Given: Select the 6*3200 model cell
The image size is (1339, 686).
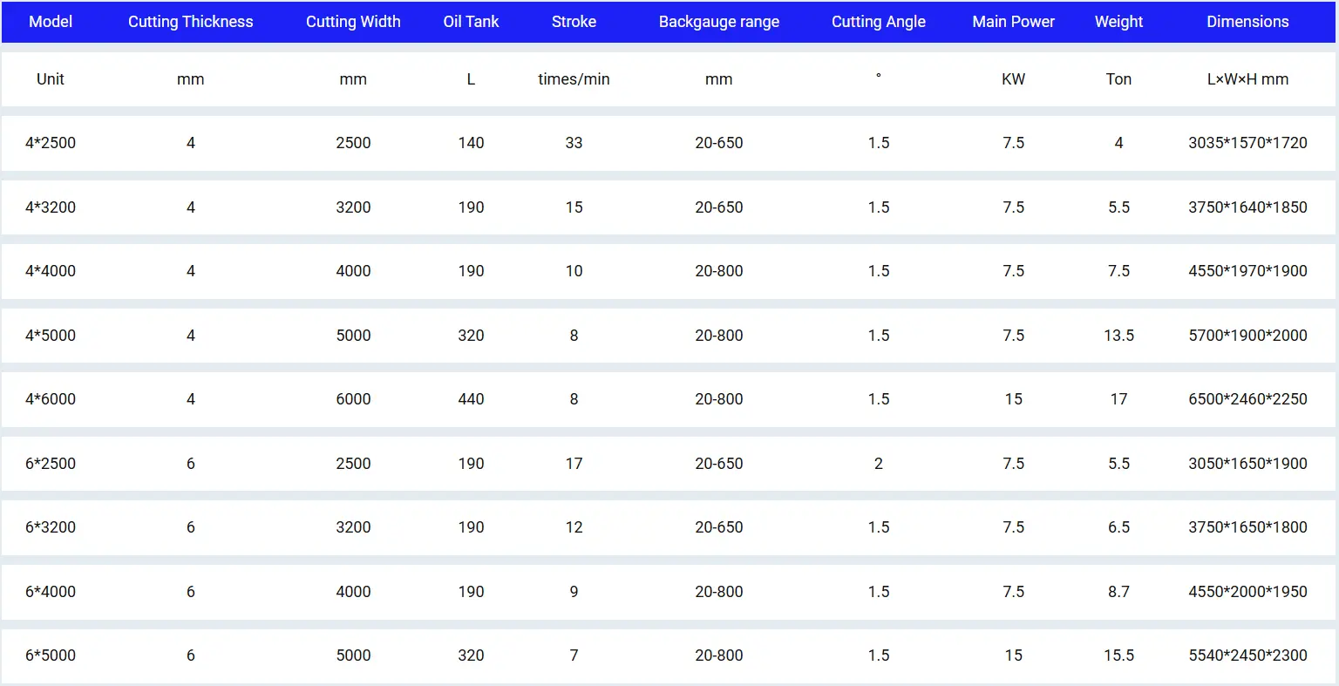Looking at the screenshot, I should (51, 527).
